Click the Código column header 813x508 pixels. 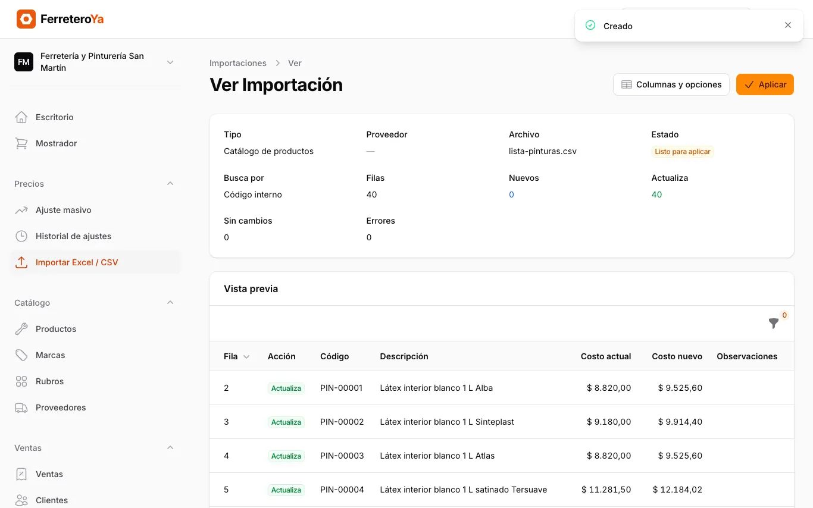(x=334, y=356)
